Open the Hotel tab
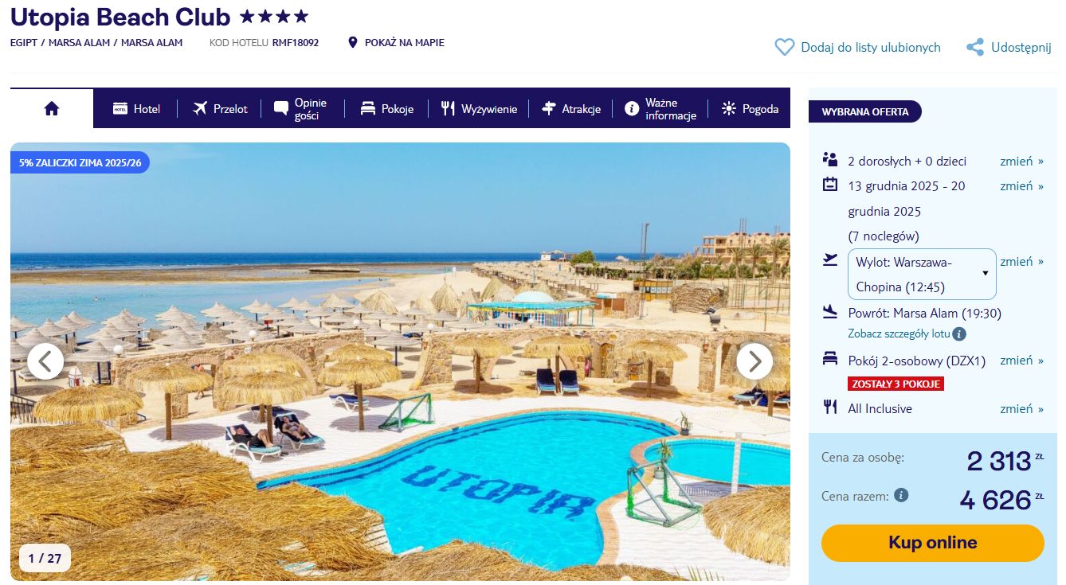This screenshot has width=1066, height=585. [137, 109]
